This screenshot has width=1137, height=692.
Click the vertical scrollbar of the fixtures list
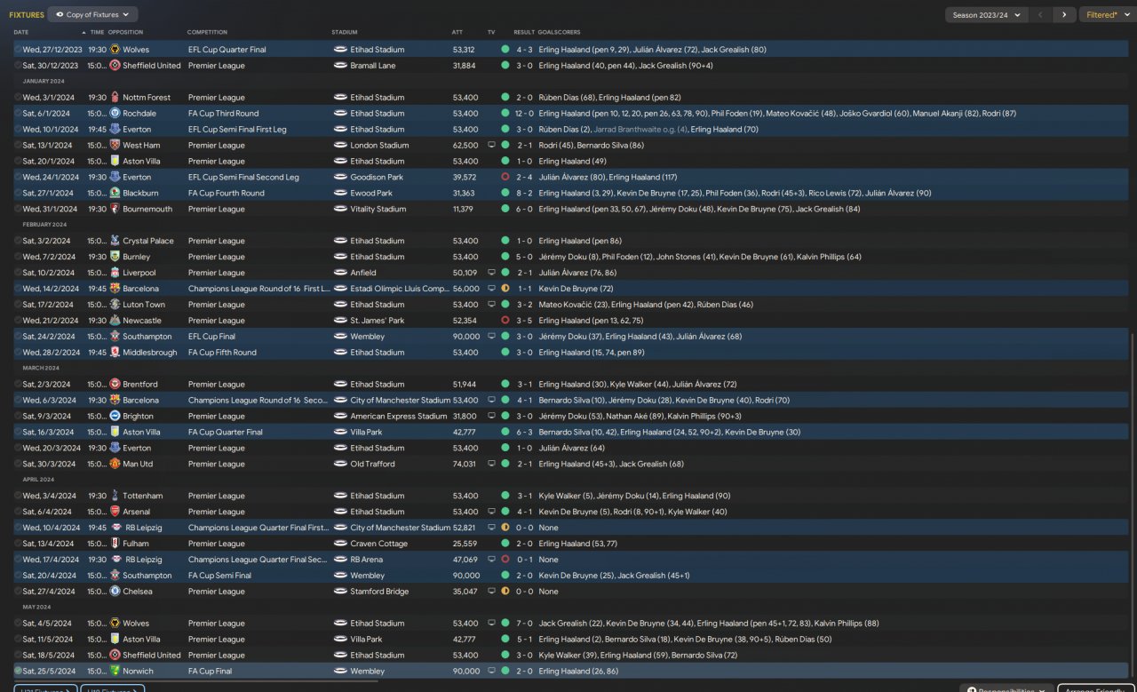pos(1133,506)
